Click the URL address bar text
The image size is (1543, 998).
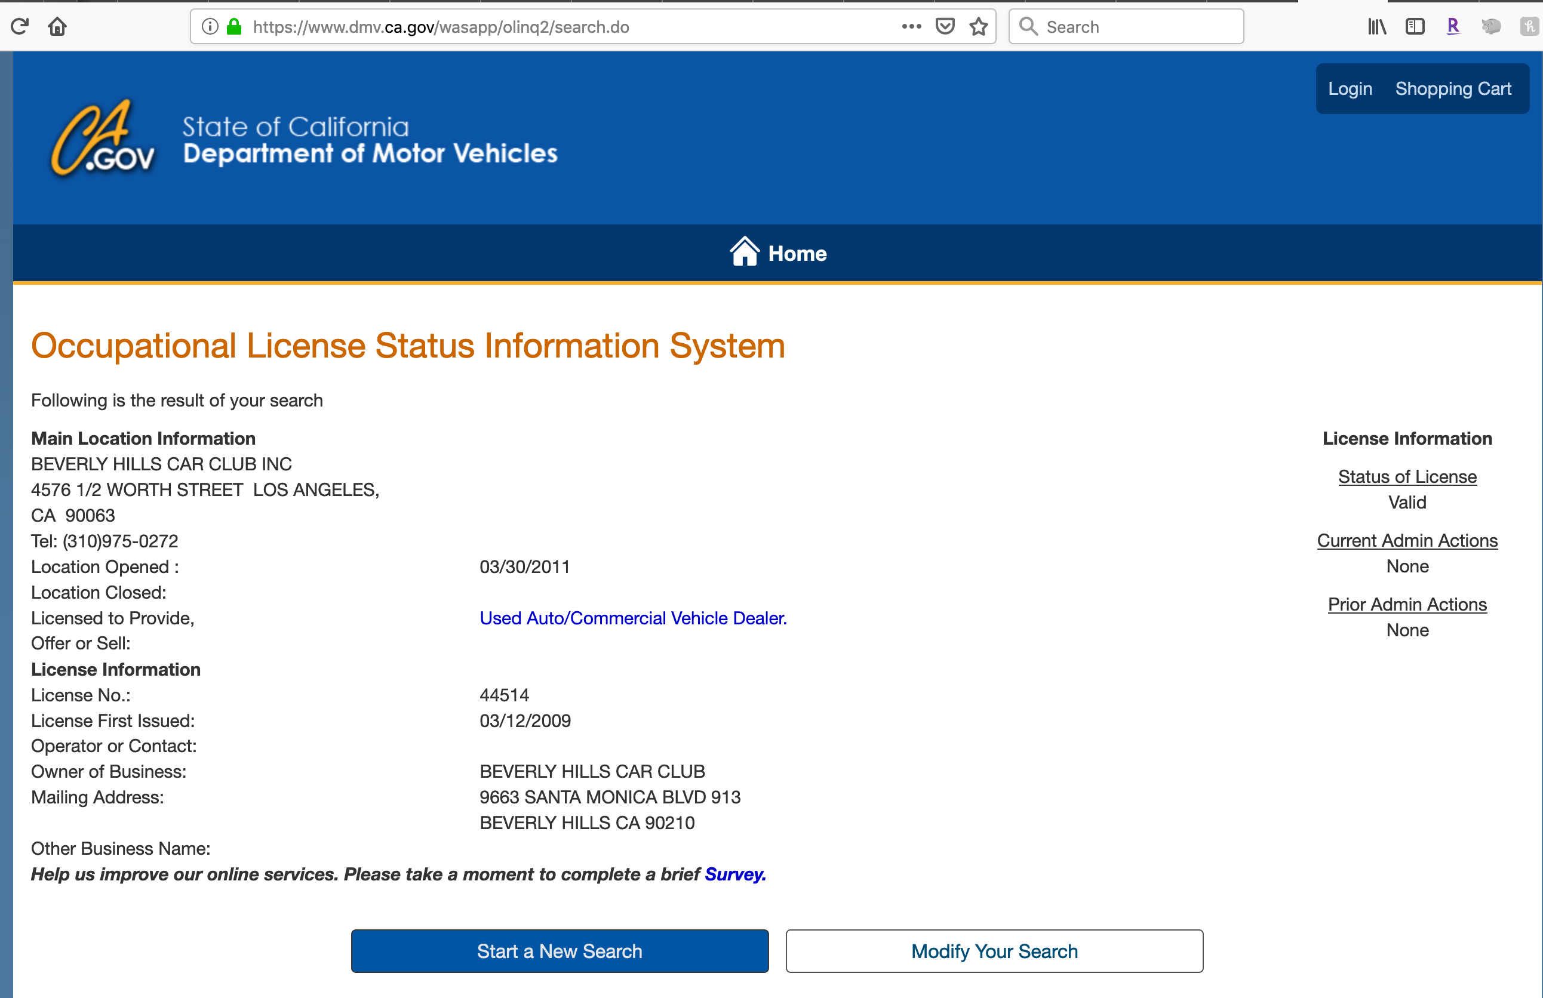[x=441, y=27]
